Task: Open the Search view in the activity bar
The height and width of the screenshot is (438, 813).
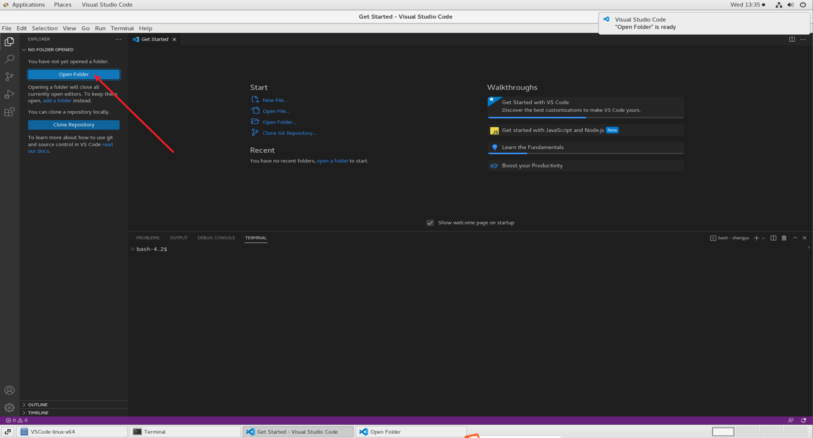Action: (x=9, y=59)
